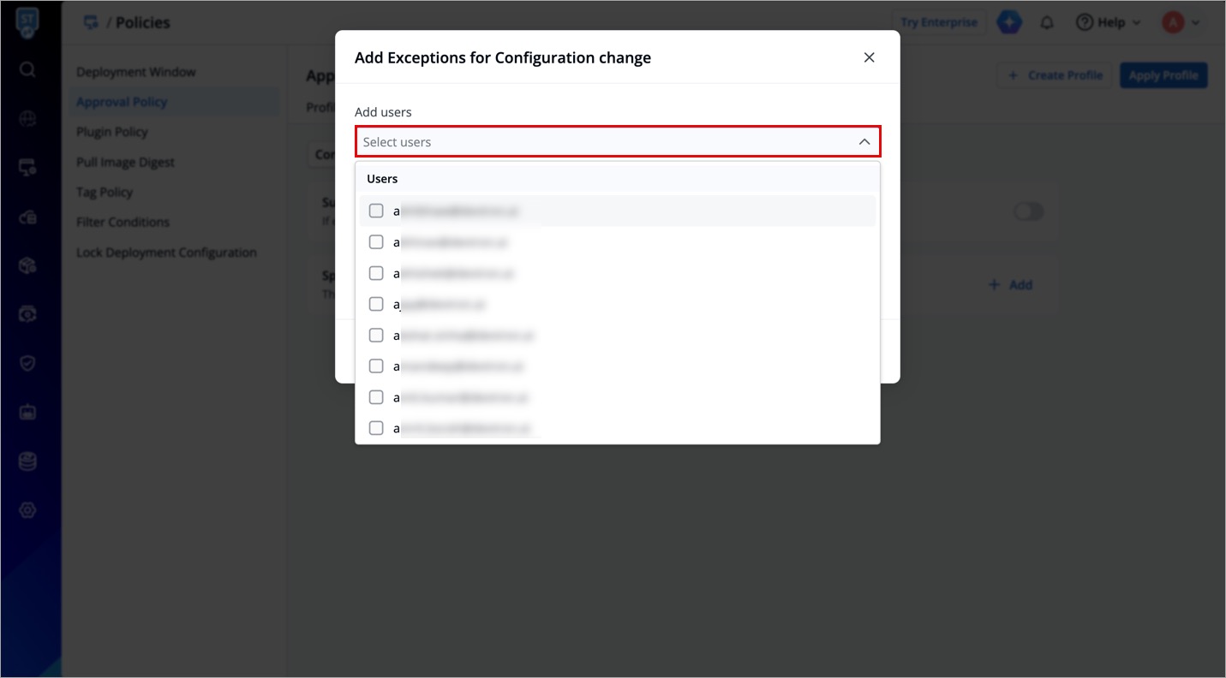Check the first user checkbox in list
Image resolution: width=1226 pixels, height=678 pixels.
376,211
